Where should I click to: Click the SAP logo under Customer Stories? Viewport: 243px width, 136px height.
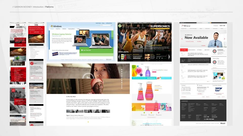click(x=218, y=89)
